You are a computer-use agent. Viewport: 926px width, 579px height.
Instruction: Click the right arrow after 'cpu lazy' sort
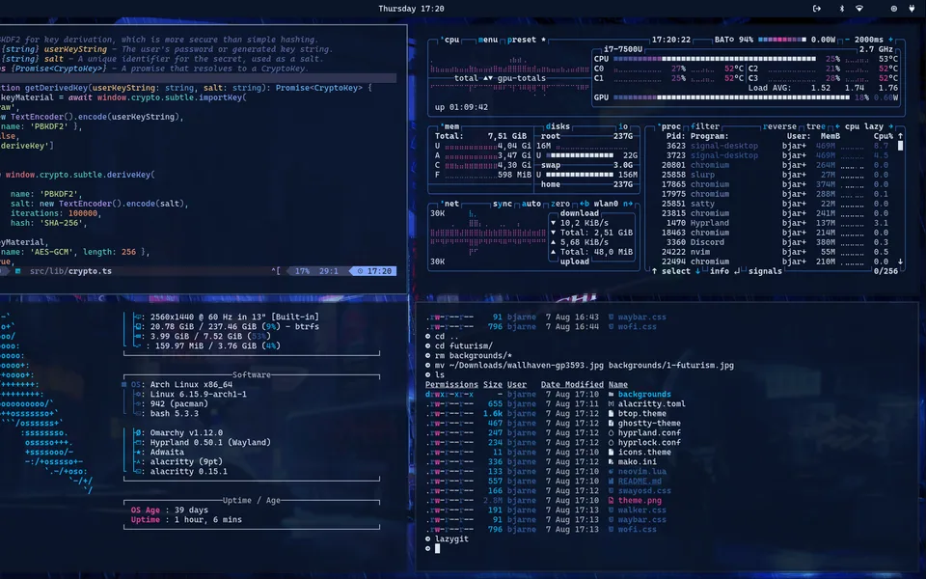[x=890, y=126]
